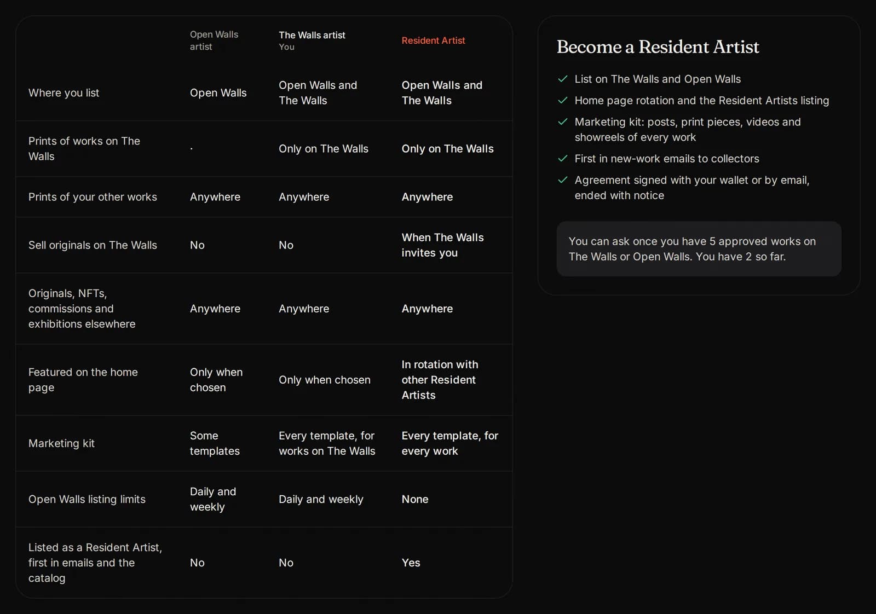Click the 'Open Walls' cell in 'Where you list' row
The image size is (876, 614).
pyautogui.click(x=218, y=93)
